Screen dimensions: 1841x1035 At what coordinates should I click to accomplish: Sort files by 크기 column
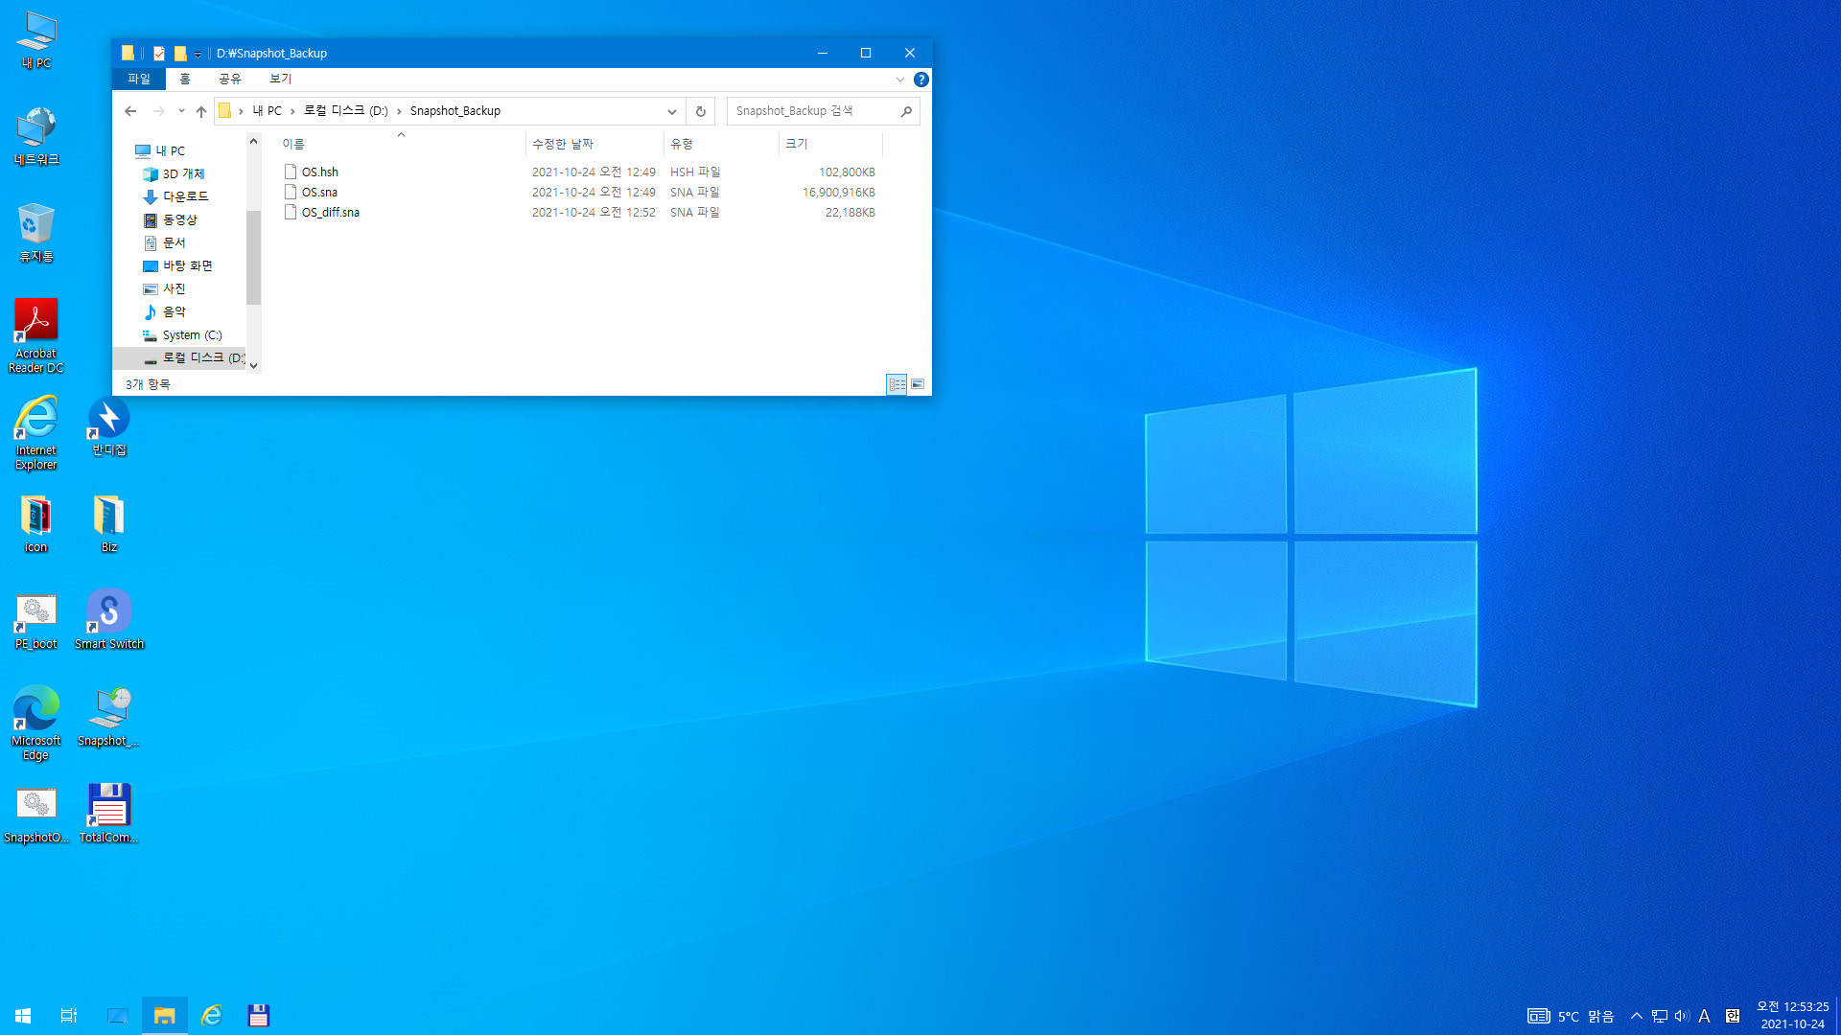tap(830, 144)
